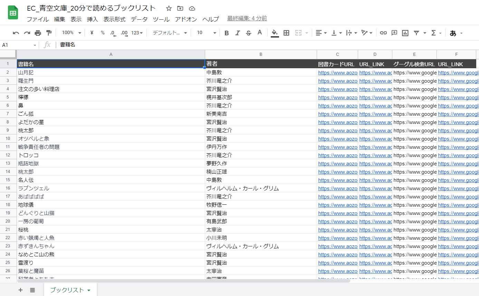Click the insert chart icon
Screen dimensions: 479x296
(405, 33)
